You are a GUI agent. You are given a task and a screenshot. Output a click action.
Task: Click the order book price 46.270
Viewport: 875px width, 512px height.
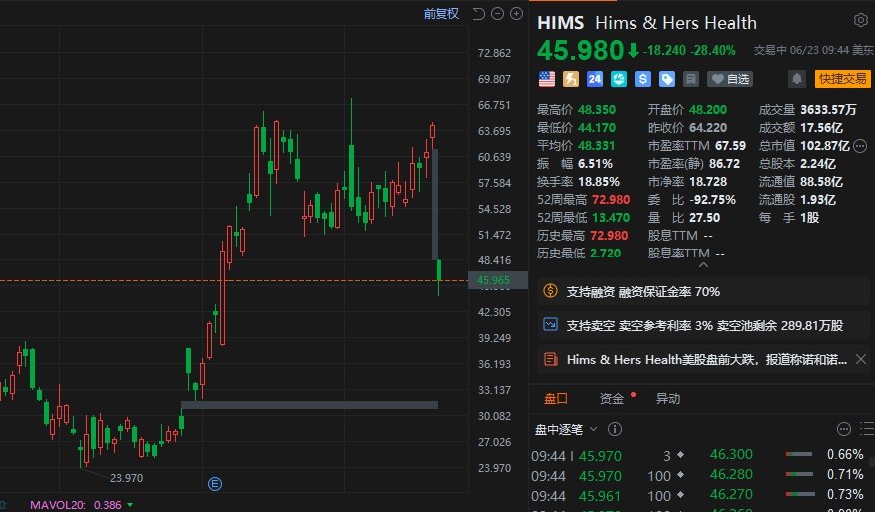(731, 495)
